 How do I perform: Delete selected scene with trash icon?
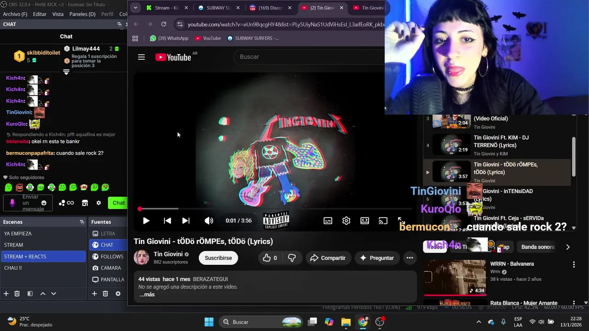(17, 294)
